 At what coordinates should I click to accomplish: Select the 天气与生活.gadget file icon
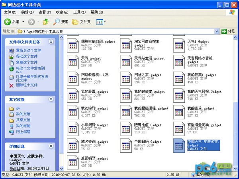click(126, 62)
